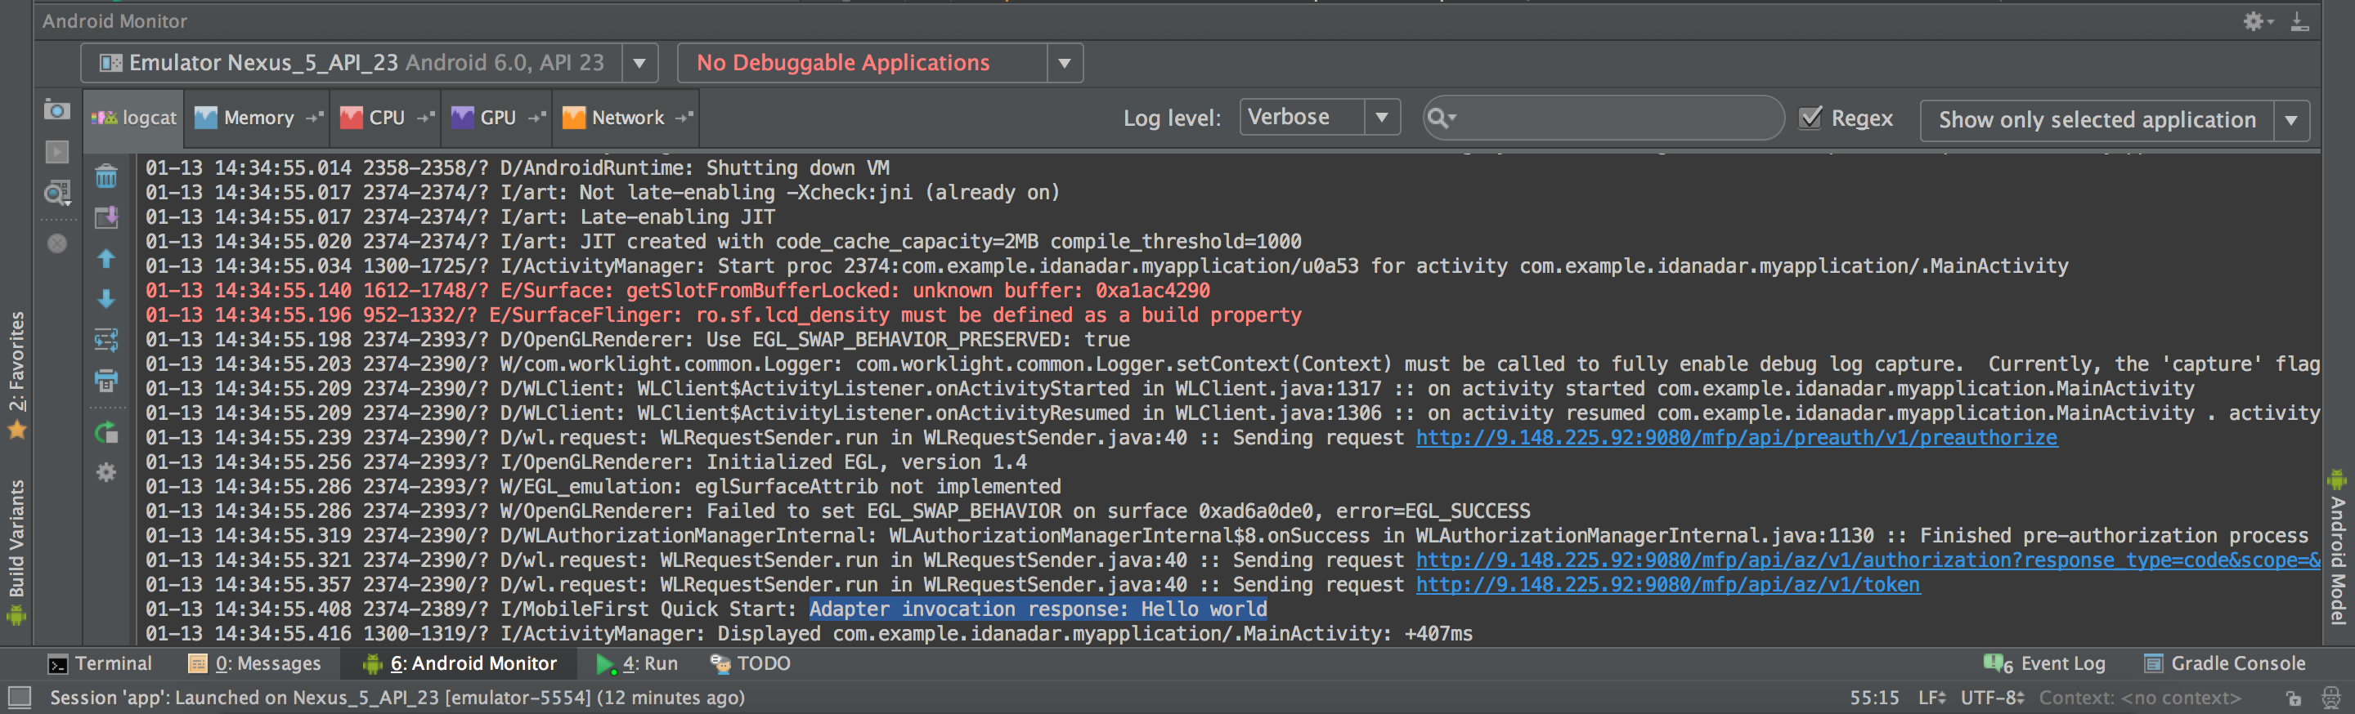Click the blue up arrow icon
The height and width of the screenshot is (714, 2355).
click(107, 259)
